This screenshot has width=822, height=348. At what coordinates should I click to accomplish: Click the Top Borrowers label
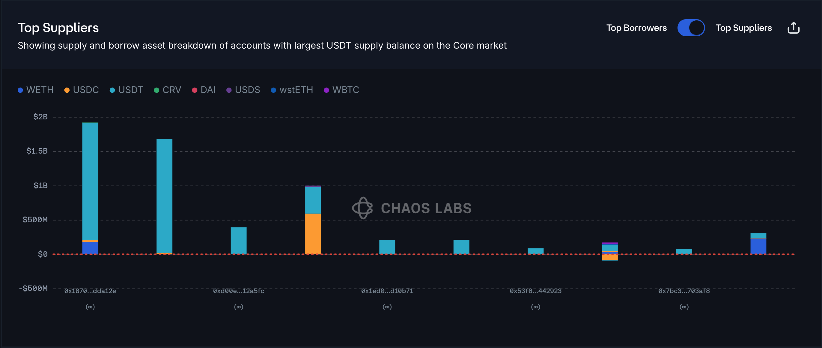[x=636, y=28]
